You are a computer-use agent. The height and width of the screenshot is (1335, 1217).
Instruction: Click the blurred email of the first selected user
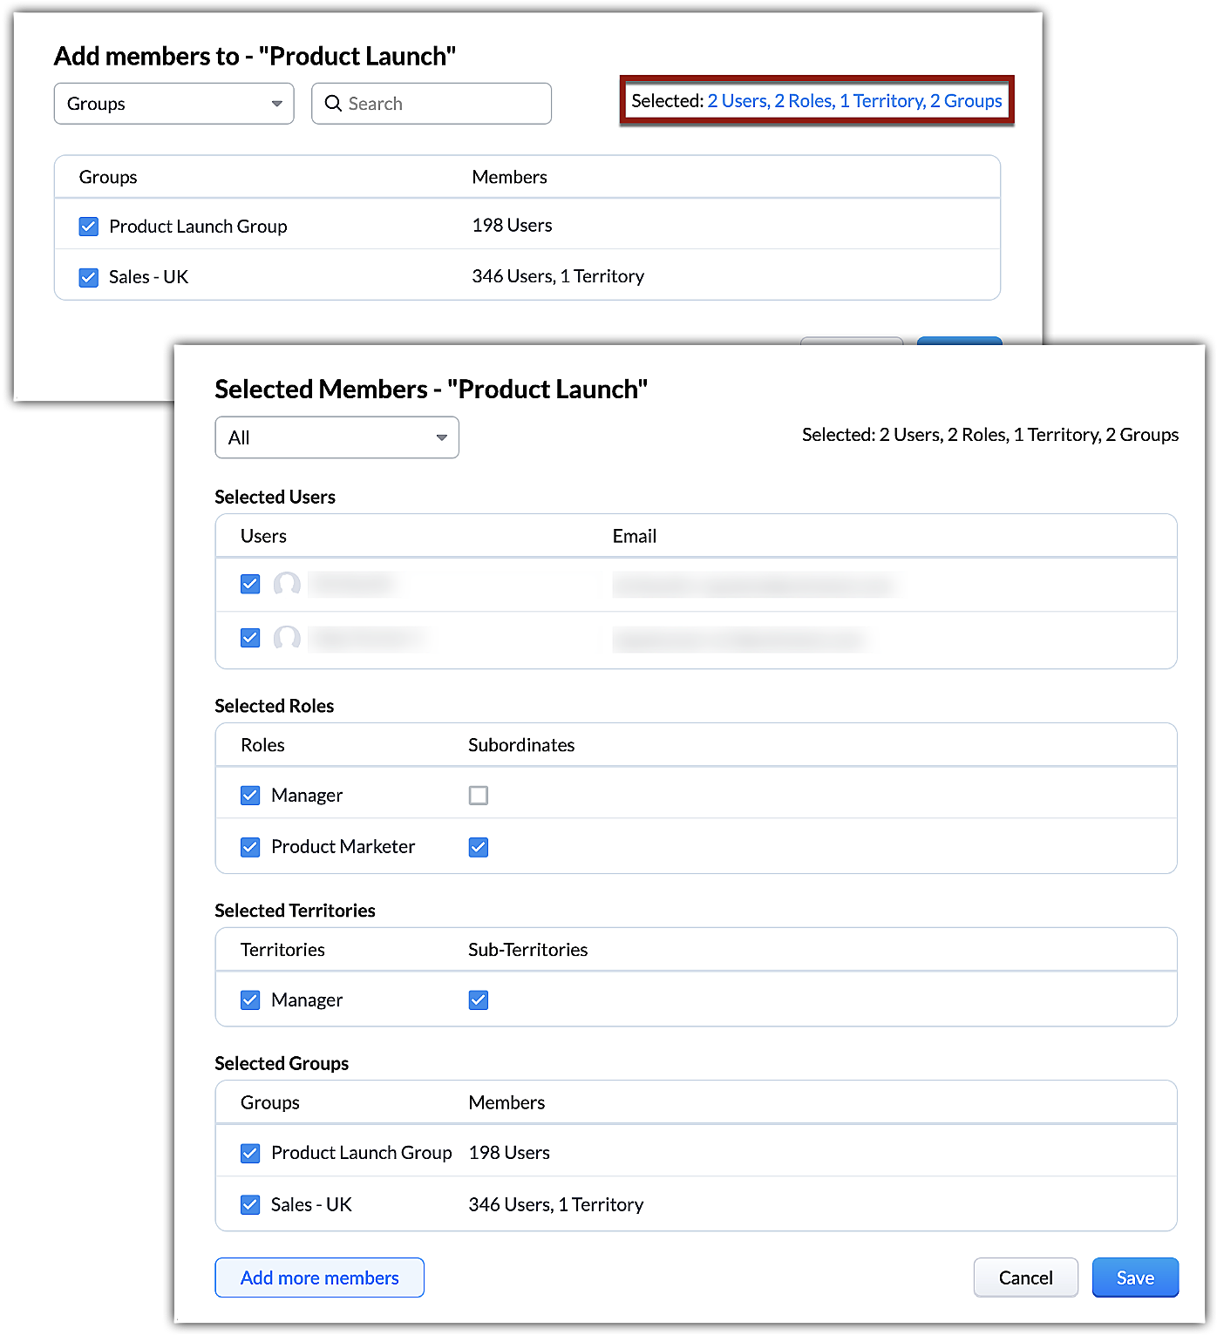755,585
